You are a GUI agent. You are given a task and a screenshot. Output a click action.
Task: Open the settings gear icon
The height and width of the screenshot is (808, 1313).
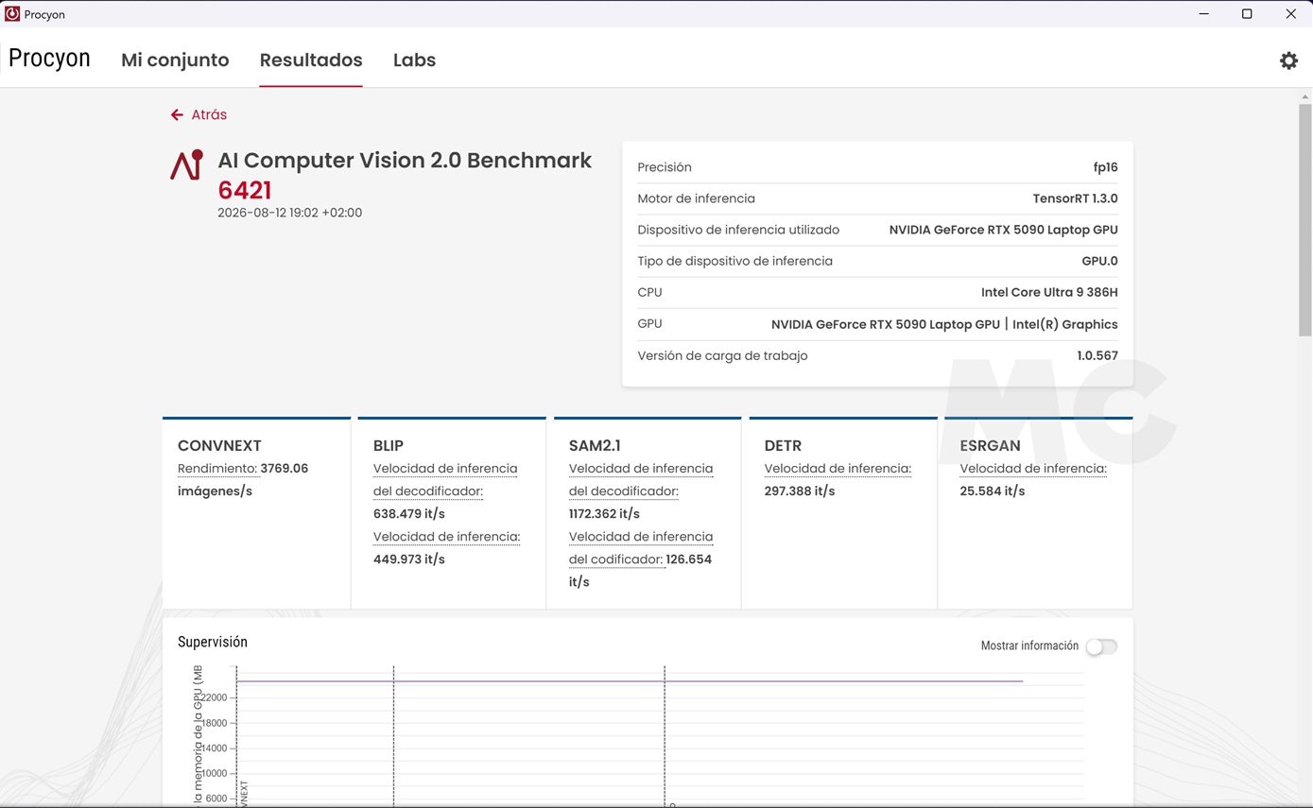1288,60
